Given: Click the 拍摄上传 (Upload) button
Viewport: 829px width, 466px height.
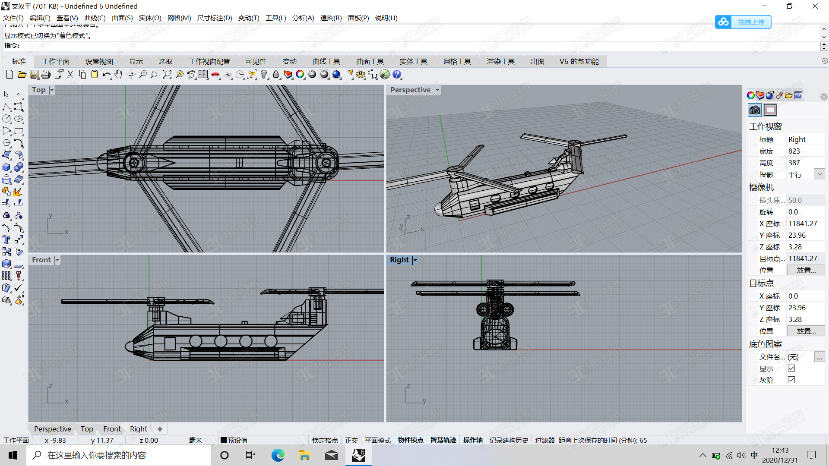Looking at the screenshot, I should click(743, 21).
